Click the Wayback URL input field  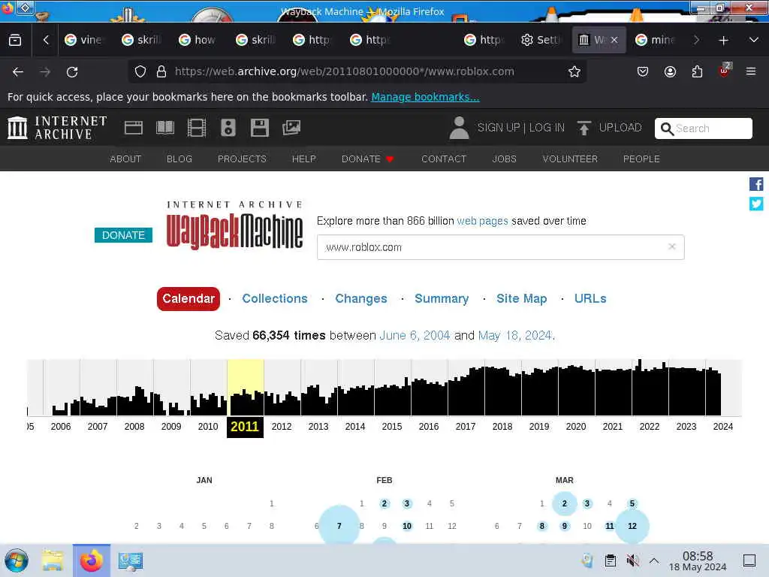[x=500, y=246]
